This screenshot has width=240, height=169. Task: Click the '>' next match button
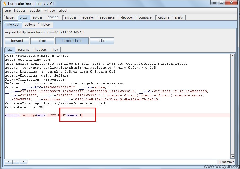click(x=23, y=162)
